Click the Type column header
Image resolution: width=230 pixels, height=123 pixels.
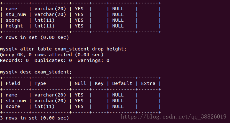click(x=40, y=84)
